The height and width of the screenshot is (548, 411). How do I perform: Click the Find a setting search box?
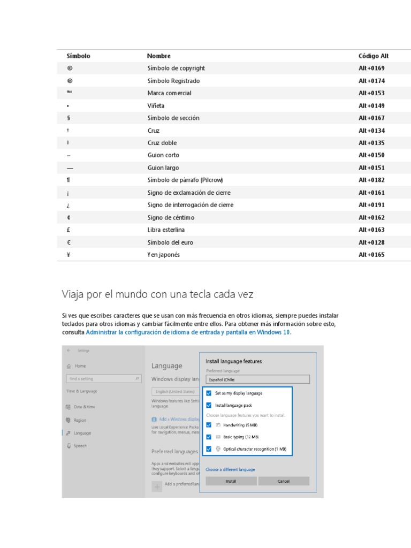pyautogui.click(x=99, y=379)
